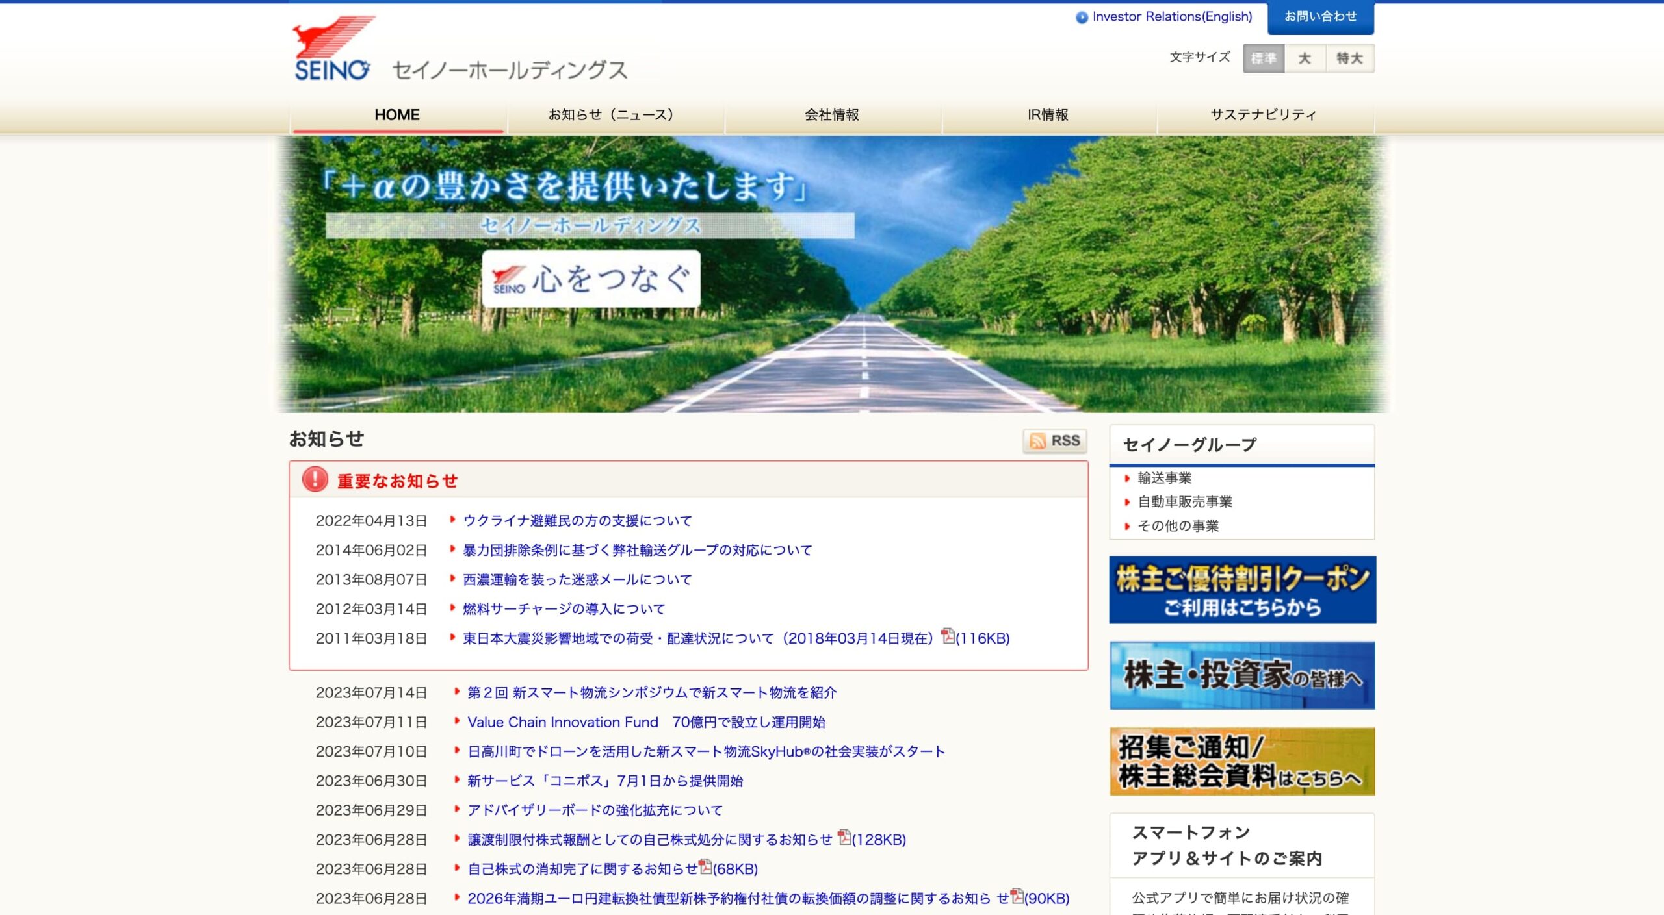Select 大 font size
The width and height of the screenshot is (1664, 915).
[x=1305, y=58]
